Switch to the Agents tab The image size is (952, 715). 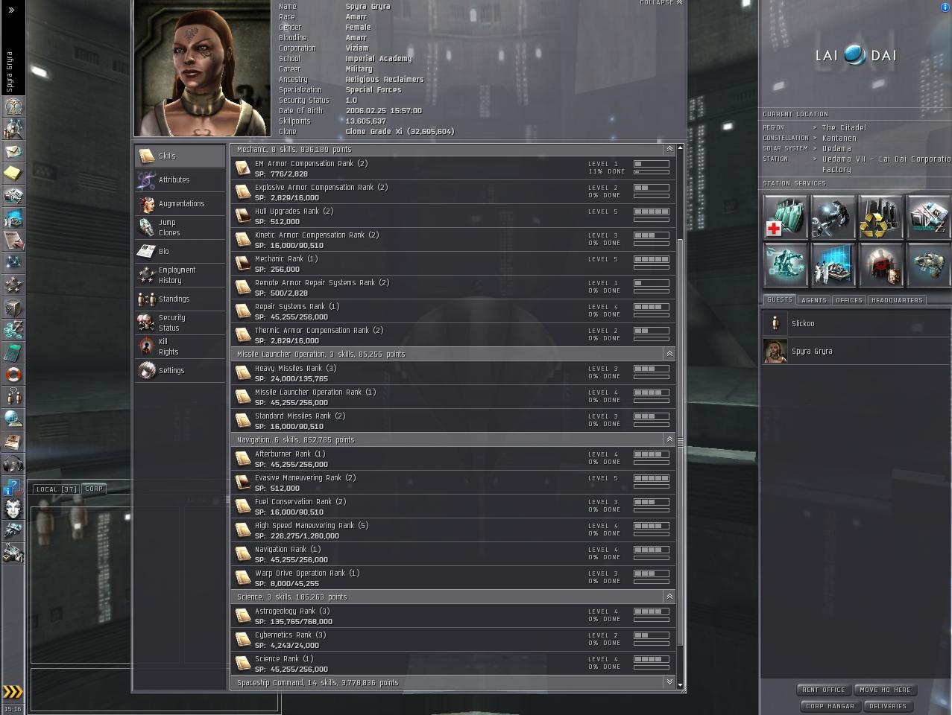click(813, 300)
